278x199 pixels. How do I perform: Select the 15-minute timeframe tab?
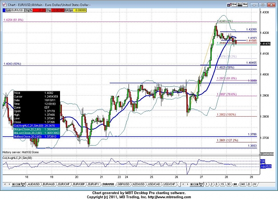click(222, 184)
